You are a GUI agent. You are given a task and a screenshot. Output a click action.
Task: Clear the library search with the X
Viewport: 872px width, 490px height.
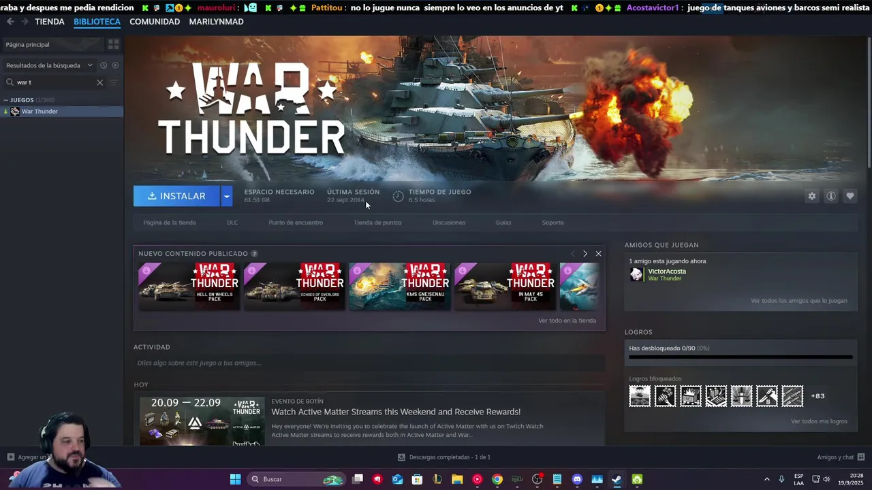tap(99, 82)
